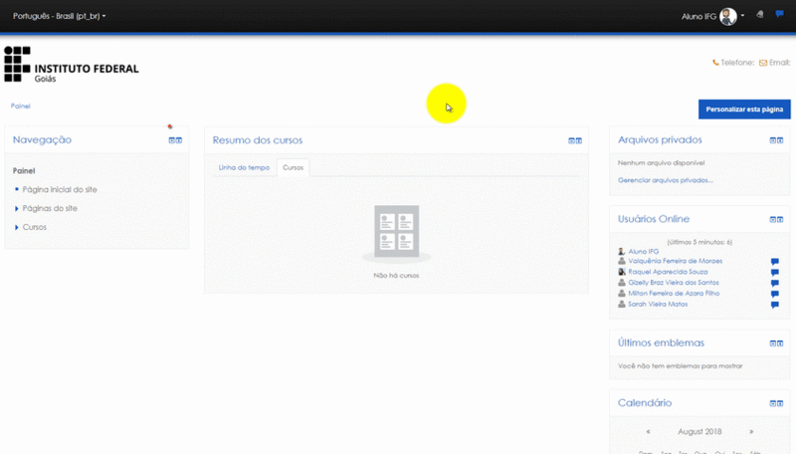Viewport: 796px width, 454px height.
Task: Click 'Nenhum arquivo disponível' text
Action: point(661,163)
